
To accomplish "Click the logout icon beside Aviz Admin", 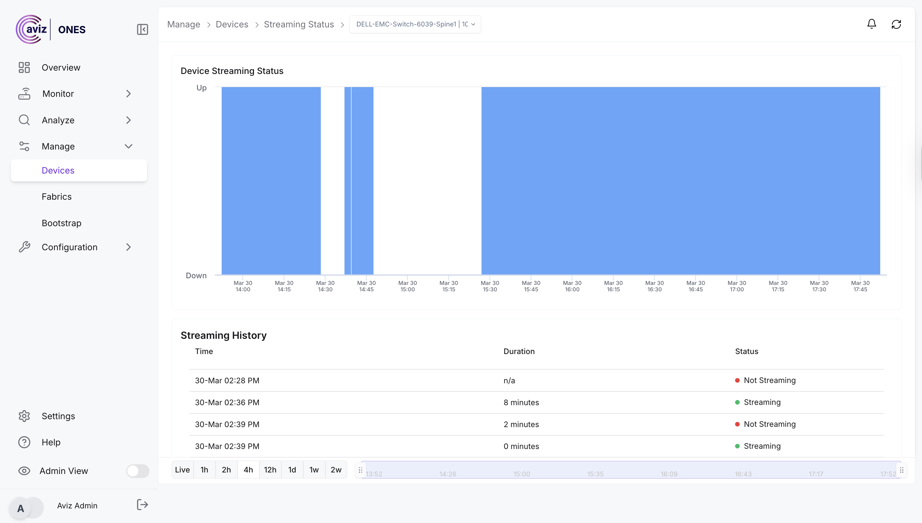I will tap(142, 505).
